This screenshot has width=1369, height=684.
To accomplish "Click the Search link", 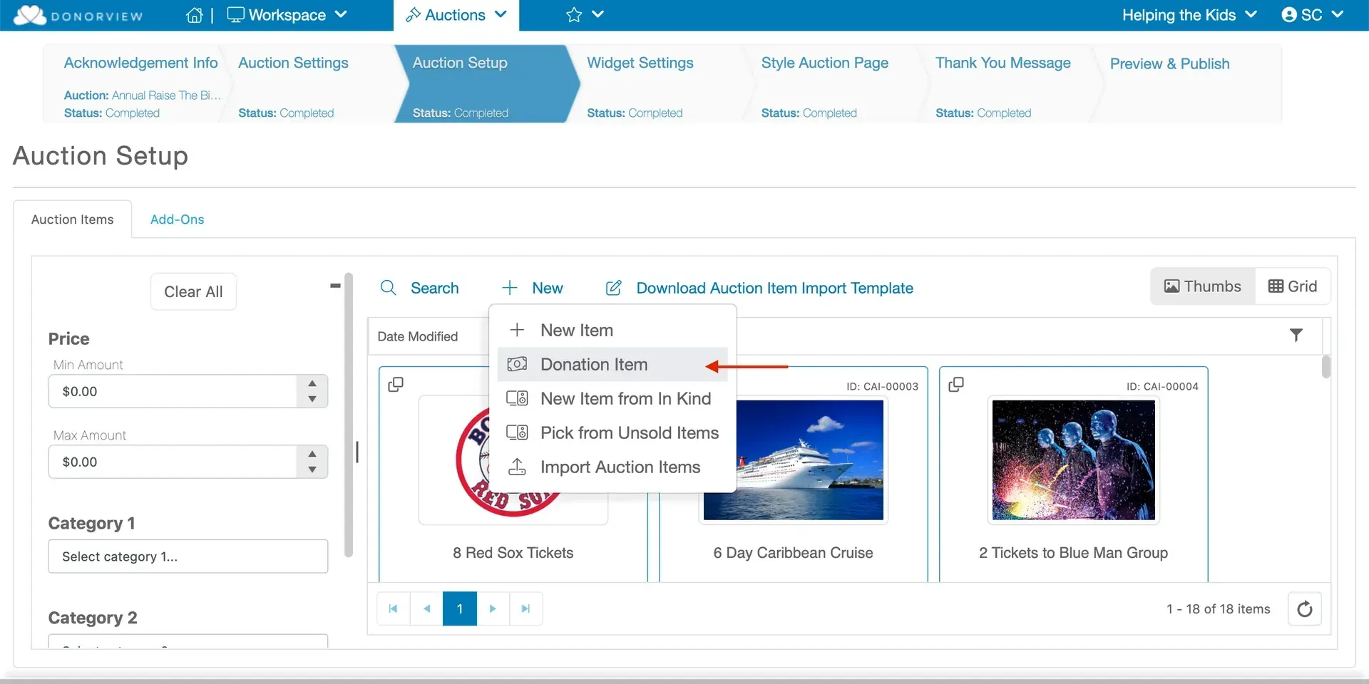I will click(435, 288).
